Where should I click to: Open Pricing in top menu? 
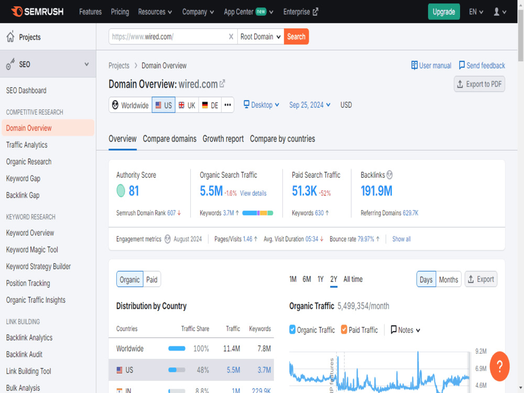(120, 12)
